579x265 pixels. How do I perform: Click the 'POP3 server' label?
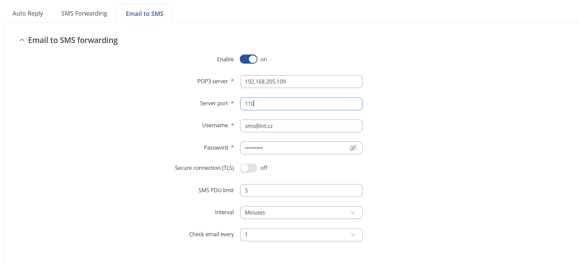tap(212, 82)
